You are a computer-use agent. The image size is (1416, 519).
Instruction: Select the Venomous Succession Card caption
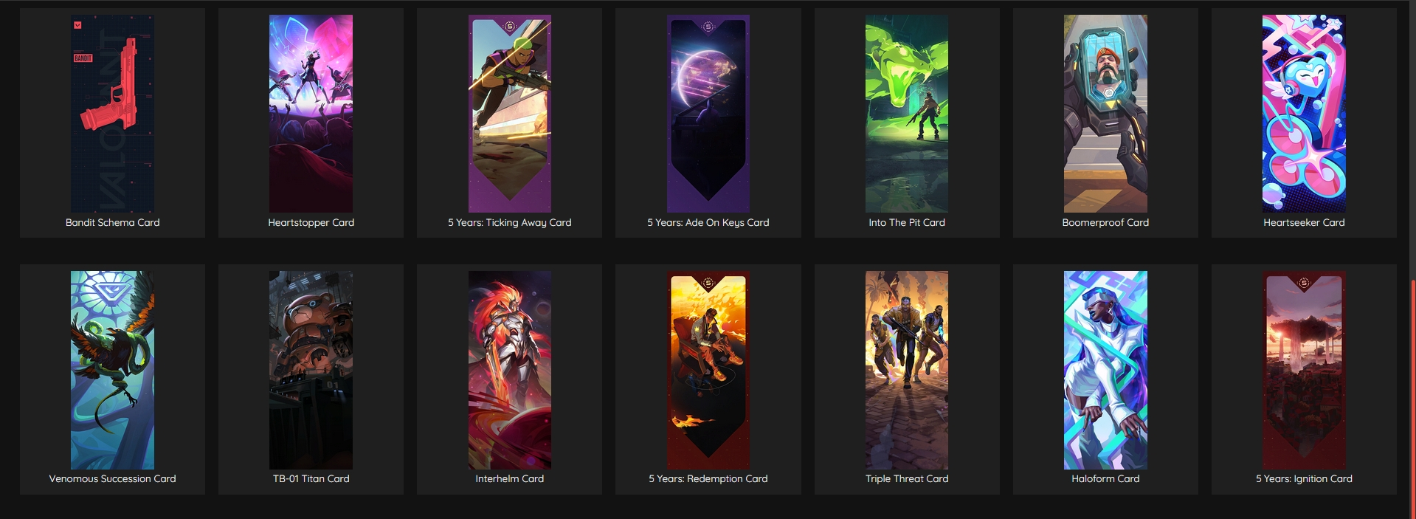point(112,478)
